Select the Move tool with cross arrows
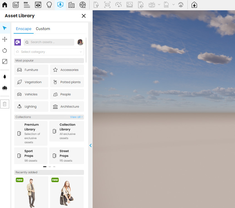 pyautogui.click(x=5, y=39)
